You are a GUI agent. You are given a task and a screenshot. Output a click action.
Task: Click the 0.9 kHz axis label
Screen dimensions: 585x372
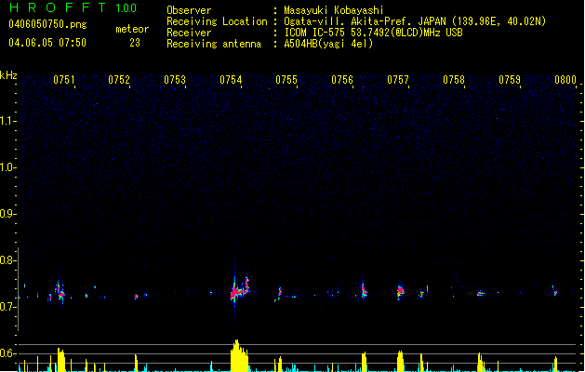[7, 214]
